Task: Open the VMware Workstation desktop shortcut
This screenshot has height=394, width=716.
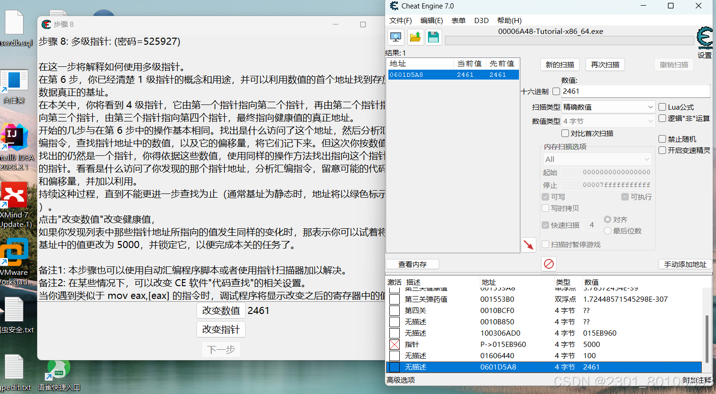Action: [15, 262]
